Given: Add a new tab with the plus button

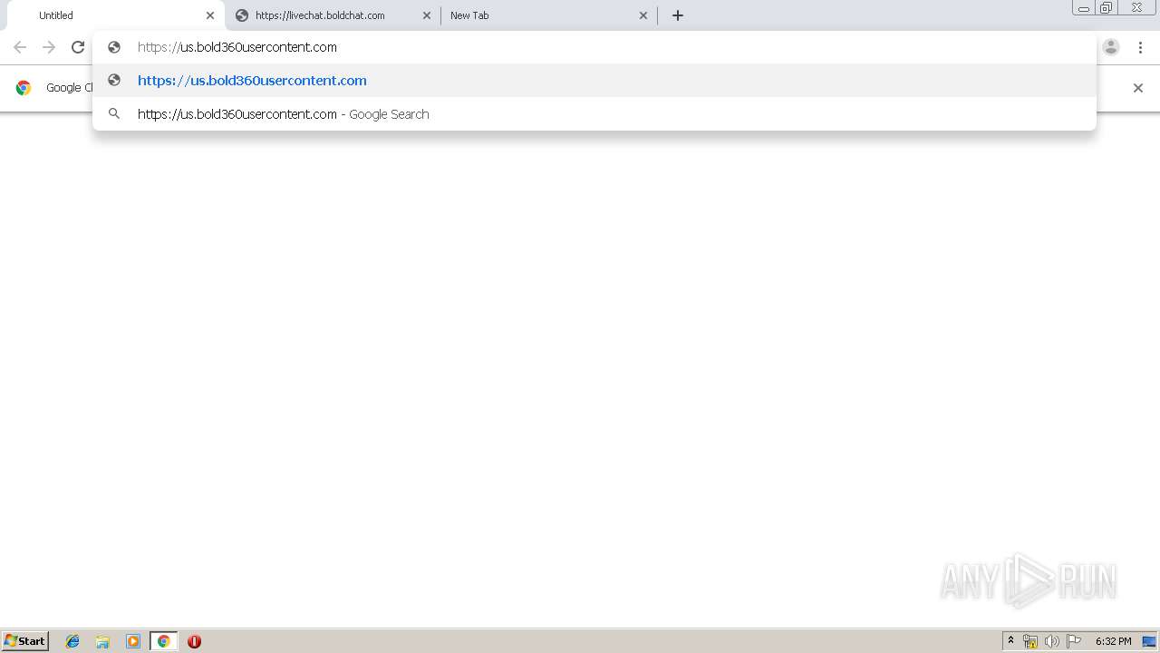Looking at the screenshot, I should 678,15.
